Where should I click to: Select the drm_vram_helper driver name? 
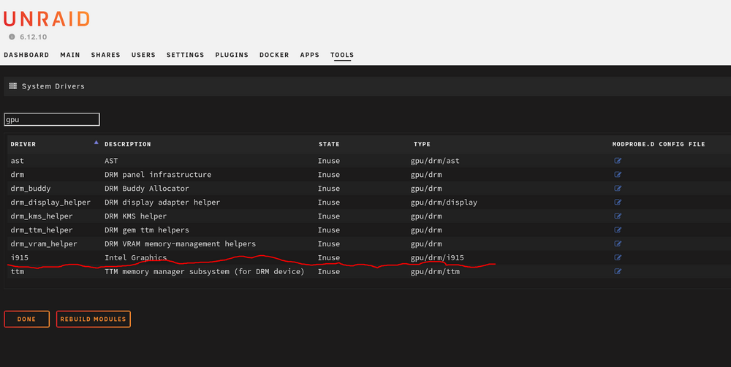pos(45,244)
